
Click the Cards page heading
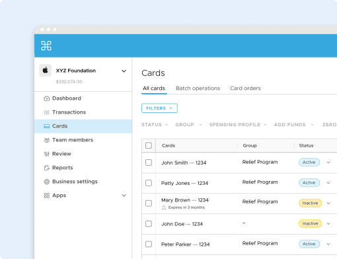click(x=153, y=73)
